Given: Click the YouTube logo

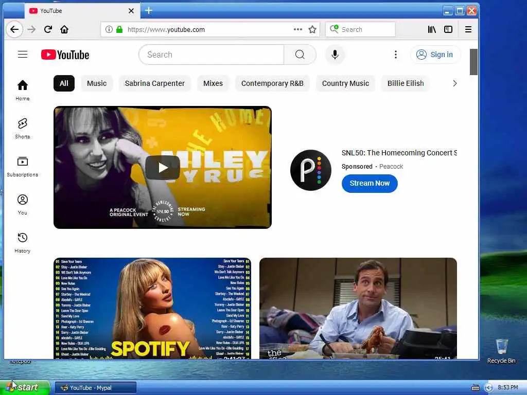Looking at the screenshot, I should click(65, 55).
